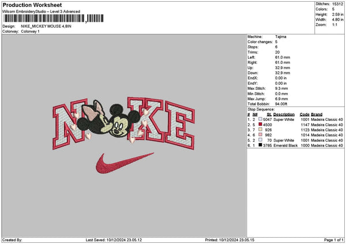Click the red Nike swoosh in the design
The image size is (346, 244).
tap(125, 163)
